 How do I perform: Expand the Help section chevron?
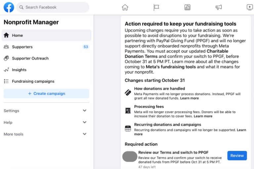[85, 122]
